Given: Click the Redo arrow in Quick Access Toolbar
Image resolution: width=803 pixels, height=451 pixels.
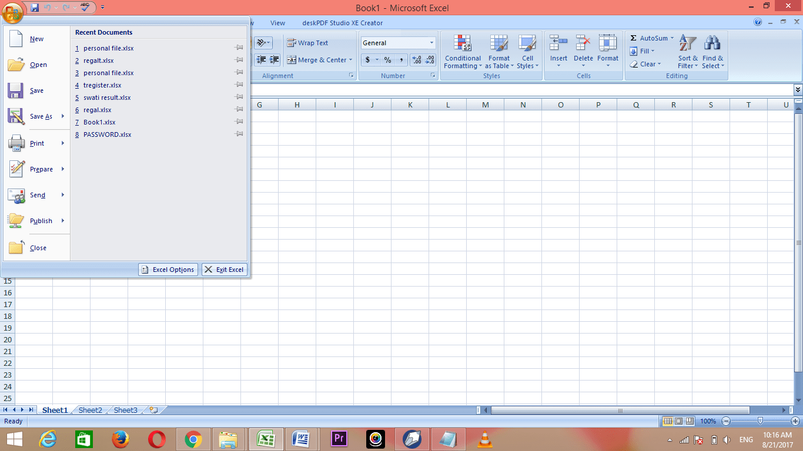Looking at the screenshot, I should (65, 8).
